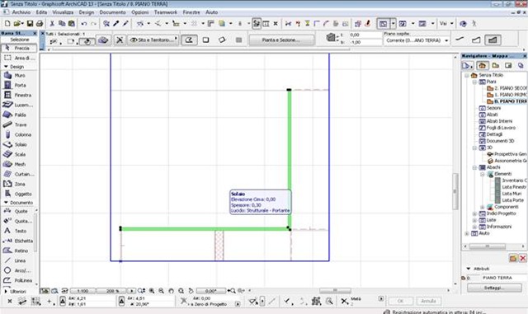
Task: Click the New document icon
Action: click(7, 24)
